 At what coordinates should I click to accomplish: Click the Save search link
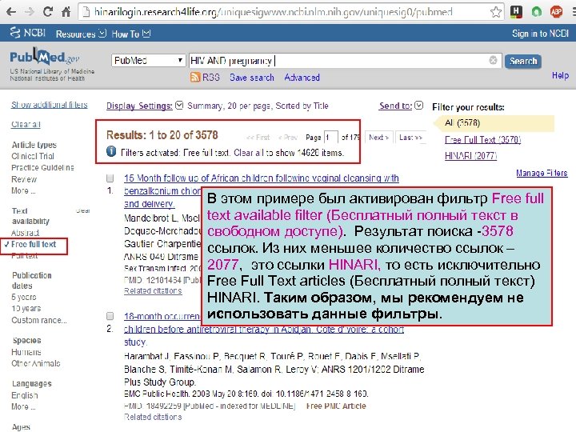[x=252, y=78]
